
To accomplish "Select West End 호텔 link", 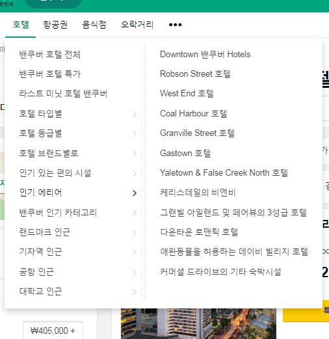I will (187, 94).
